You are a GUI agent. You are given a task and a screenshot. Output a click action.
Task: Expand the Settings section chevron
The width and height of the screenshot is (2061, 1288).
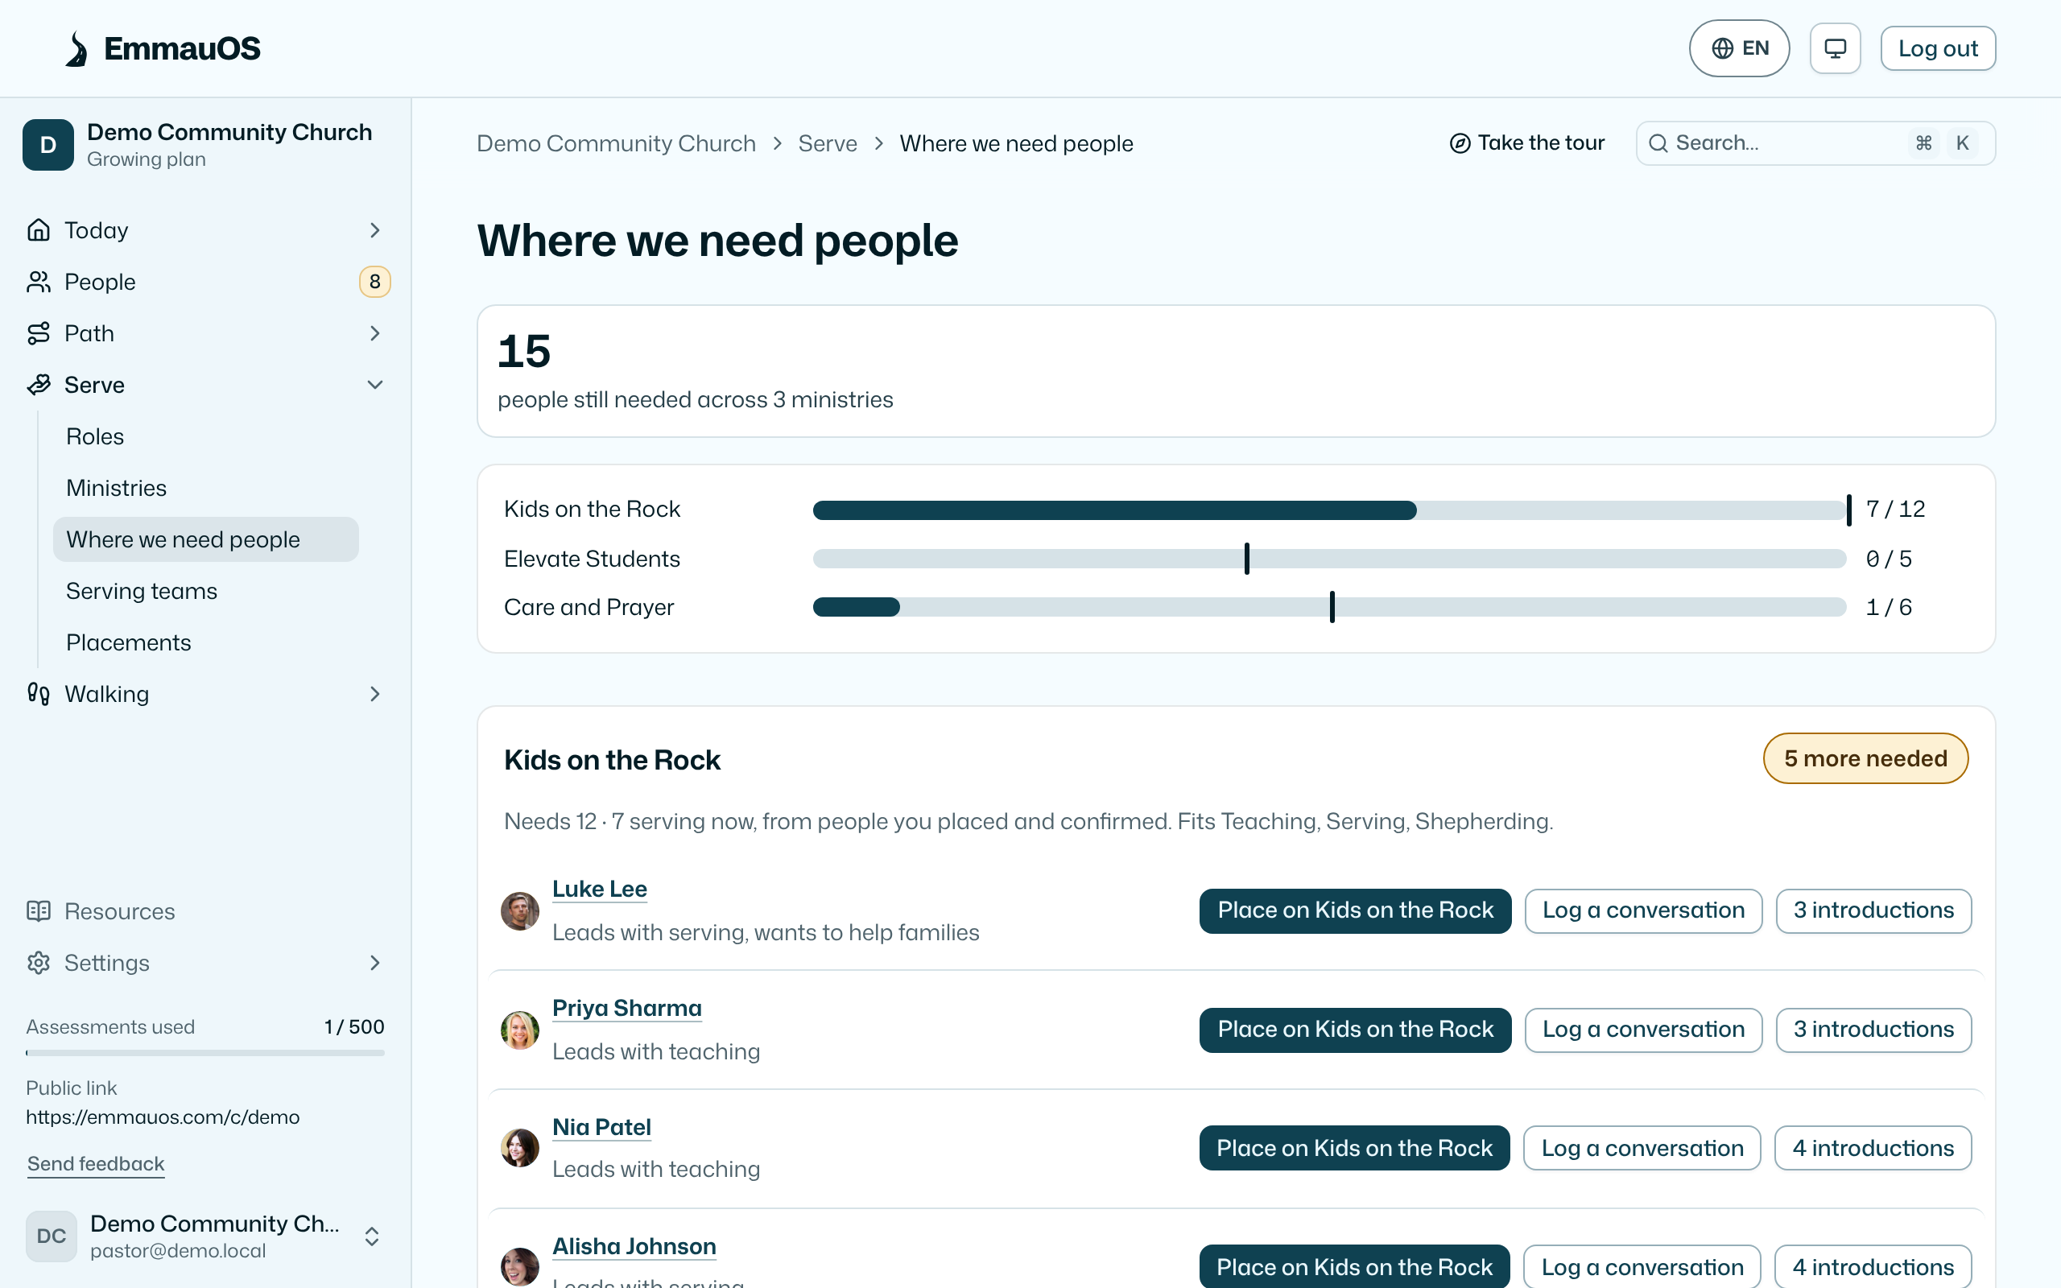pos(374,963)
